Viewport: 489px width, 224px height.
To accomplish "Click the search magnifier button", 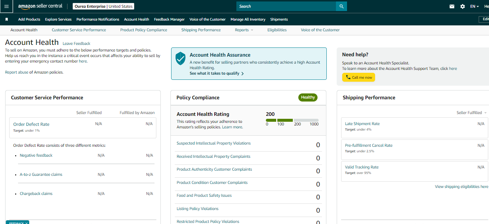I will (341, 6).
